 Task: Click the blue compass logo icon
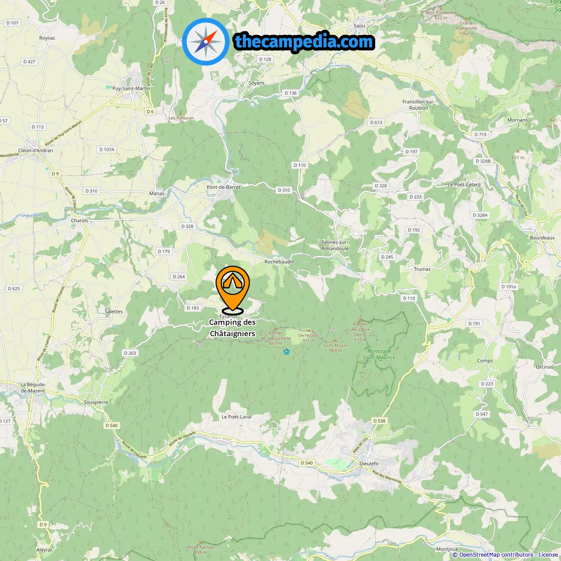206,42
